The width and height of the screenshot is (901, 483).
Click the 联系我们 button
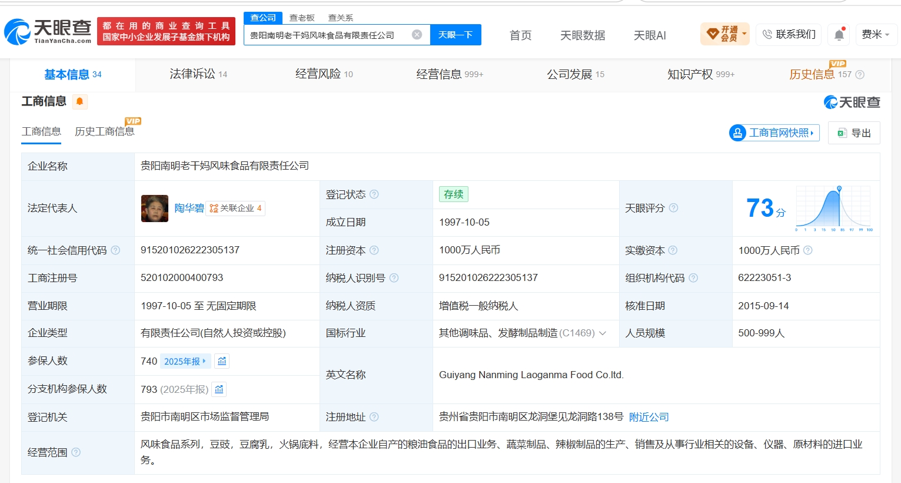click(789, 34)
